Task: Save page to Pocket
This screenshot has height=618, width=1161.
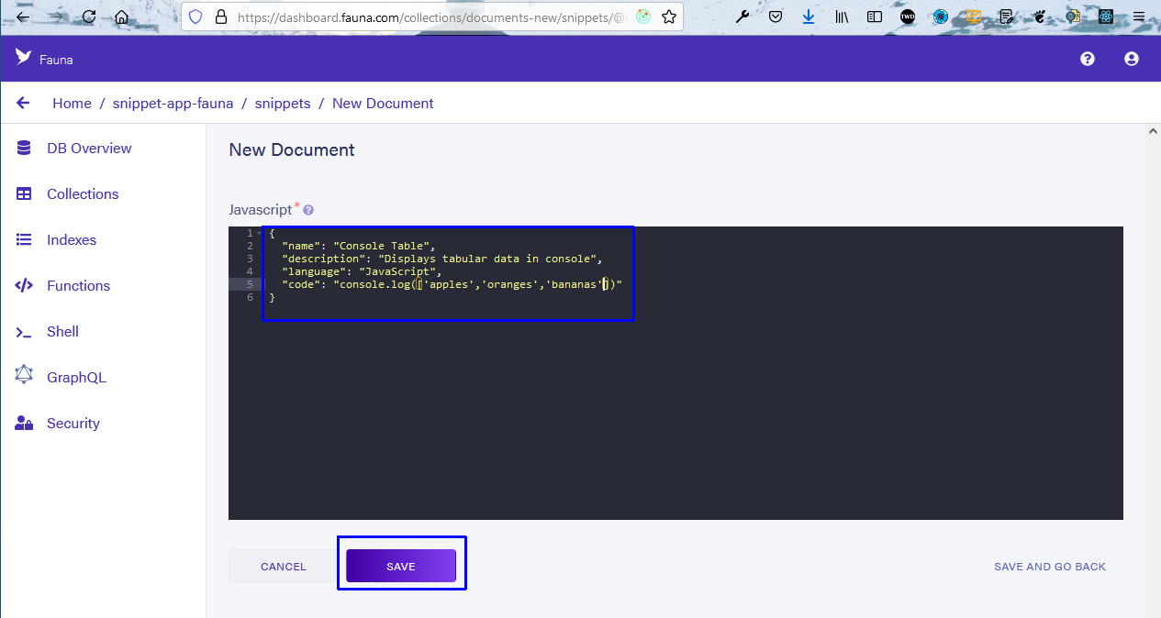Action: click(776, 17)
